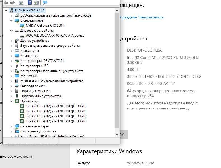
Task: Click the Порты (COM и LPT) port icon
Action: [17, 91]
